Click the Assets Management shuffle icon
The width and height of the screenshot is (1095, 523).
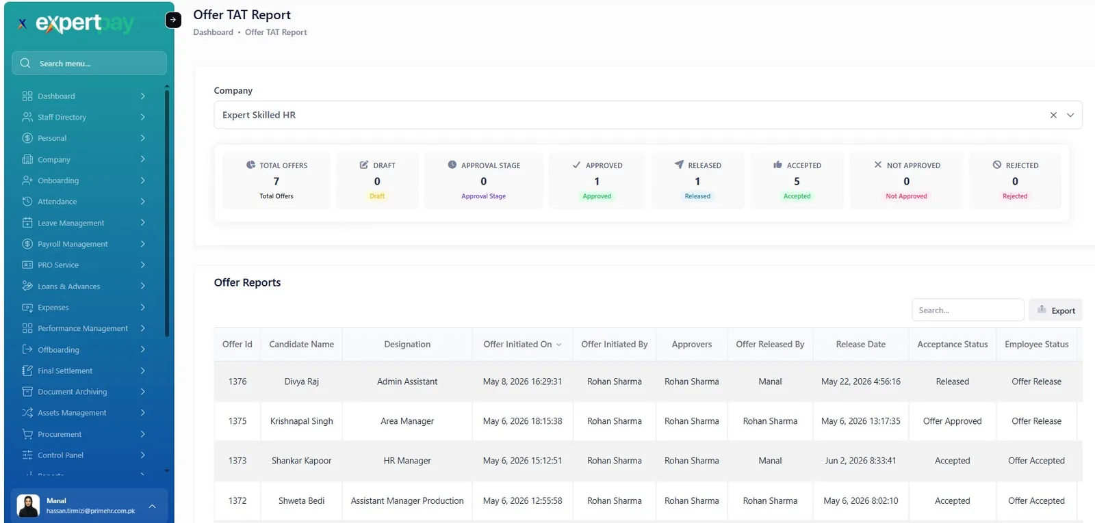click(x=27, y=413)
